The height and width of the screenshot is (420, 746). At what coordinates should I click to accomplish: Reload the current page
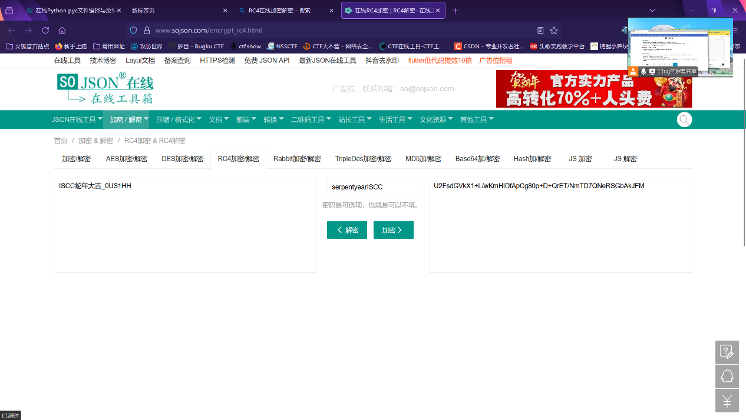[45, 31]
